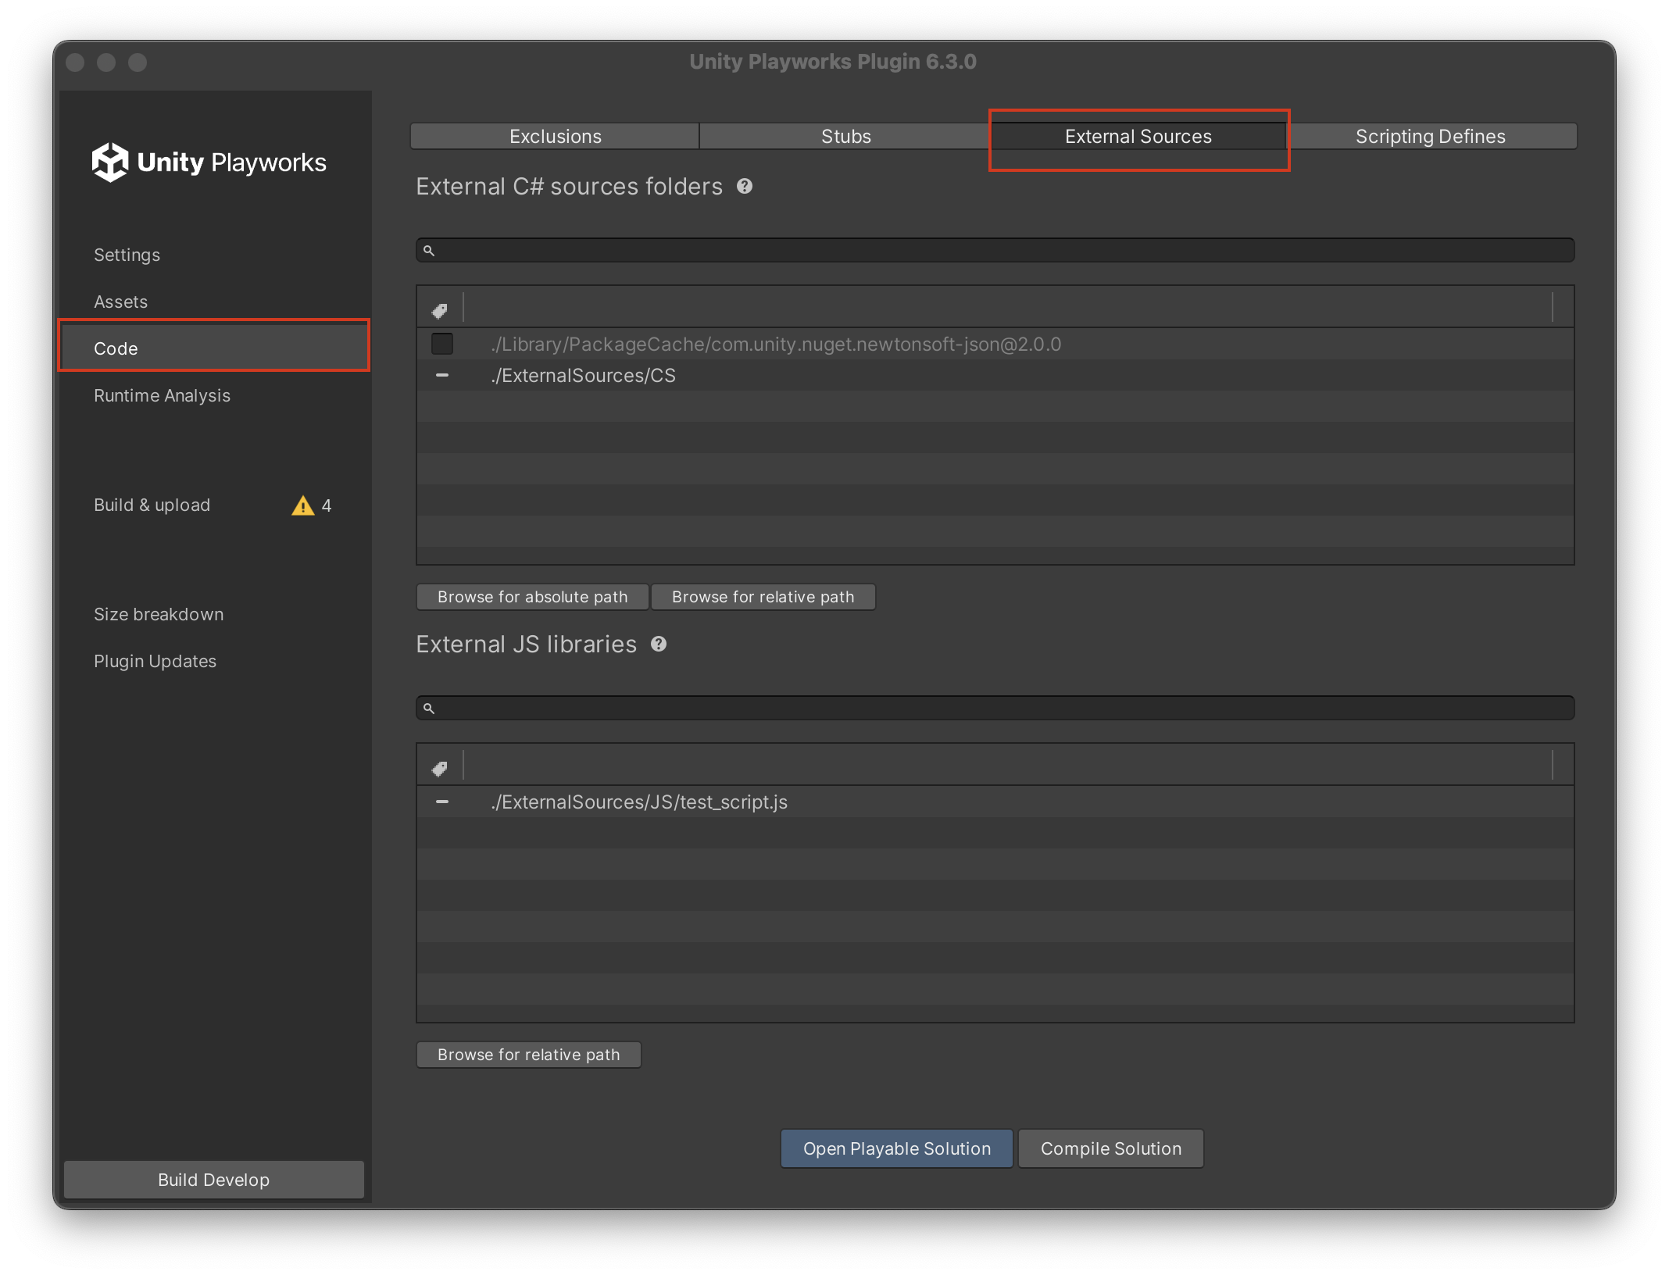The width and height of the screenshot is (1669, 1275).
Task: Go to Build & upload section
Action: tap(152, 505)
